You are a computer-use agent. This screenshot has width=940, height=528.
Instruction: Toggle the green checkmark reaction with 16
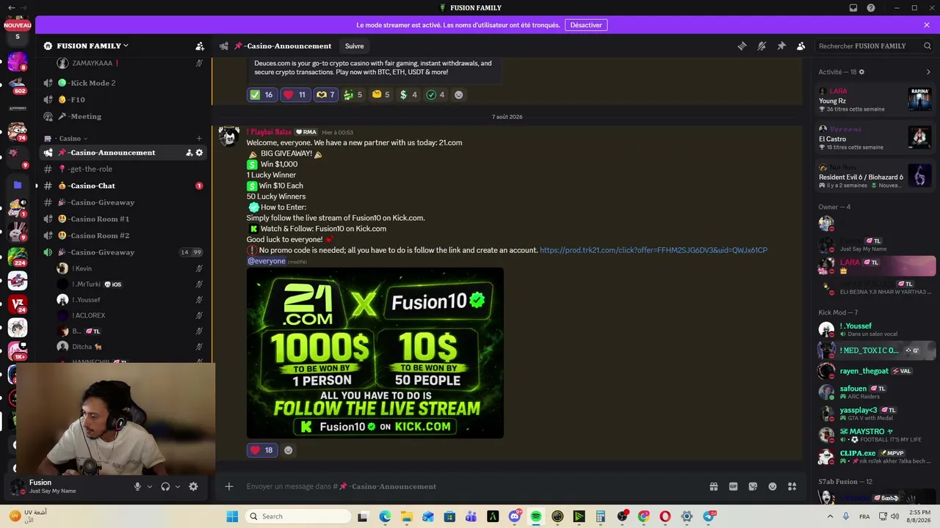(261, 95)
